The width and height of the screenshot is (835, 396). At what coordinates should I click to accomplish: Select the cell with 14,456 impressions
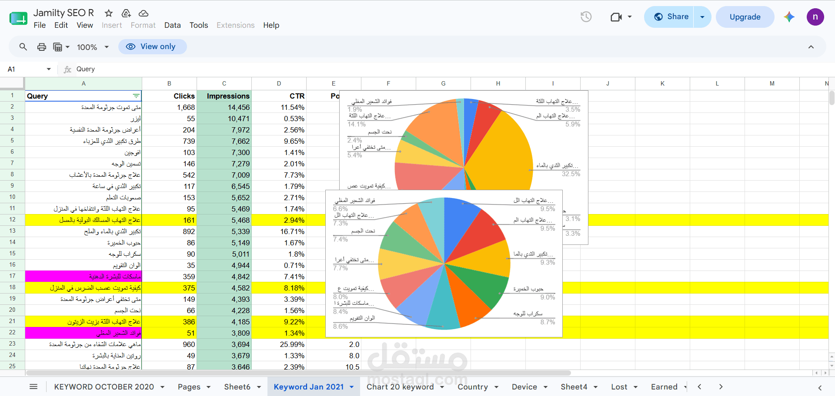224,107
